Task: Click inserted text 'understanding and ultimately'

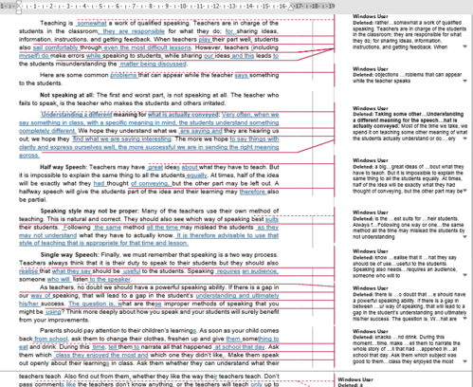Action: tap(237, 296)
